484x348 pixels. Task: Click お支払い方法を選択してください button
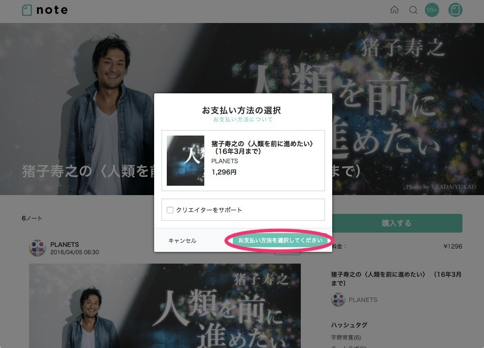(280, 240)
